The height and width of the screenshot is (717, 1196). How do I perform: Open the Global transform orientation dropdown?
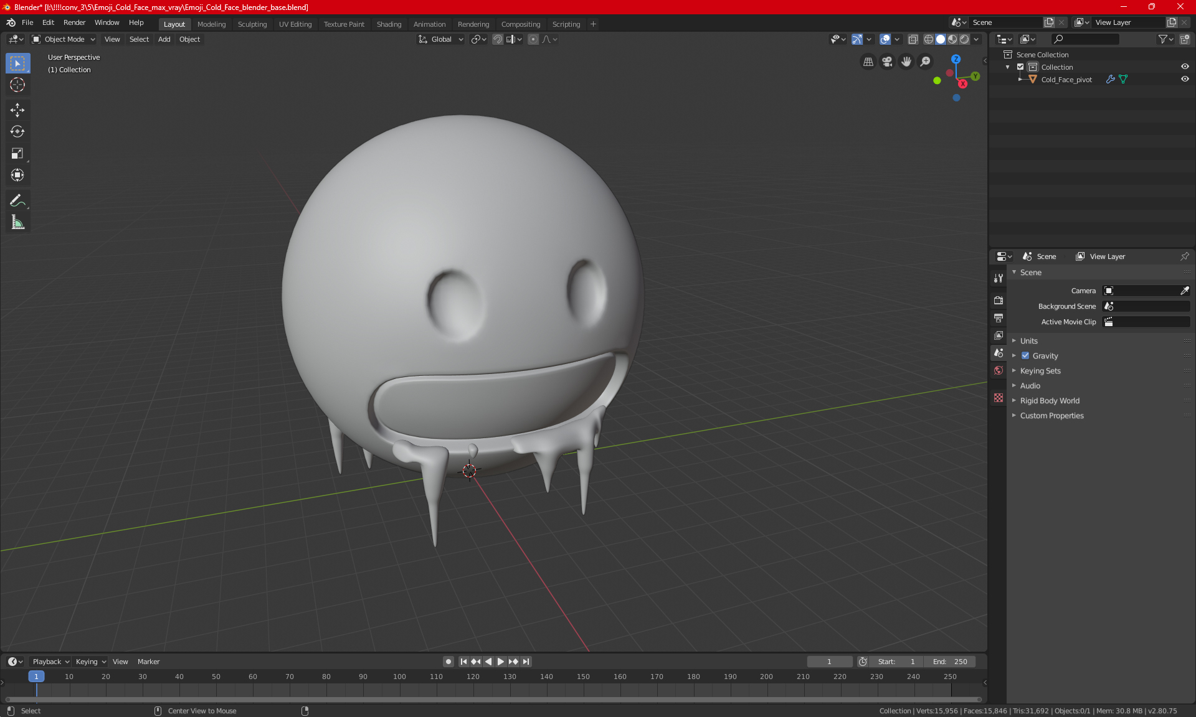[440, 39]
